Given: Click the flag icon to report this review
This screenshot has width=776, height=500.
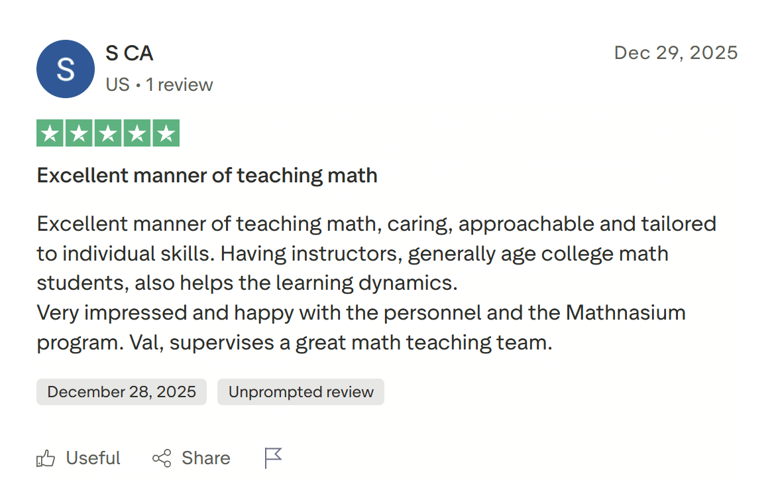Looking at the screenshot, I should click(x=272, y=458).
